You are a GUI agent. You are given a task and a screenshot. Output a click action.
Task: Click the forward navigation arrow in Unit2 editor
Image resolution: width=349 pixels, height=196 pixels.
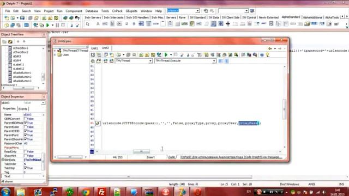tap(280, 48)
